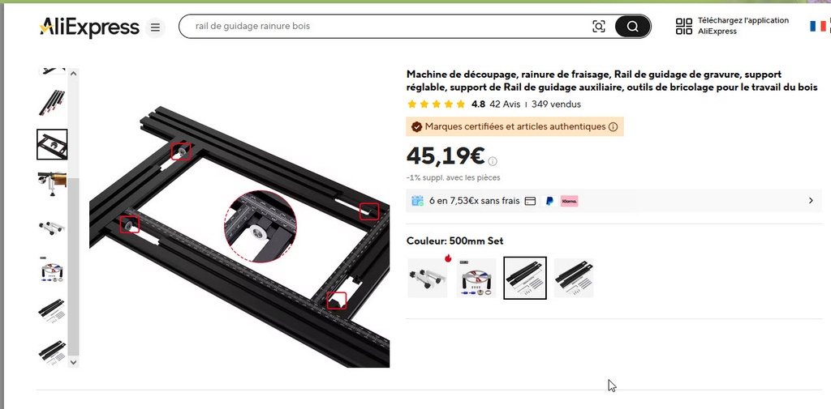The height and width of the screenshot is (409, 831).
Task: Select the last rail set variant
Action: (x=574, y=278)
